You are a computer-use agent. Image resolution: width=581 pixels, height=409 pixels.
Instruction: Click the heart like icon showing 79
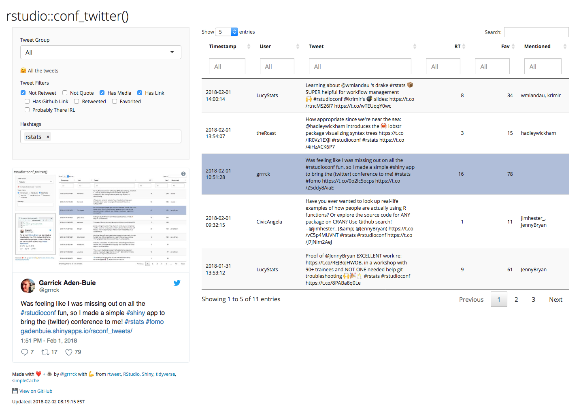[x=69, y=352]
